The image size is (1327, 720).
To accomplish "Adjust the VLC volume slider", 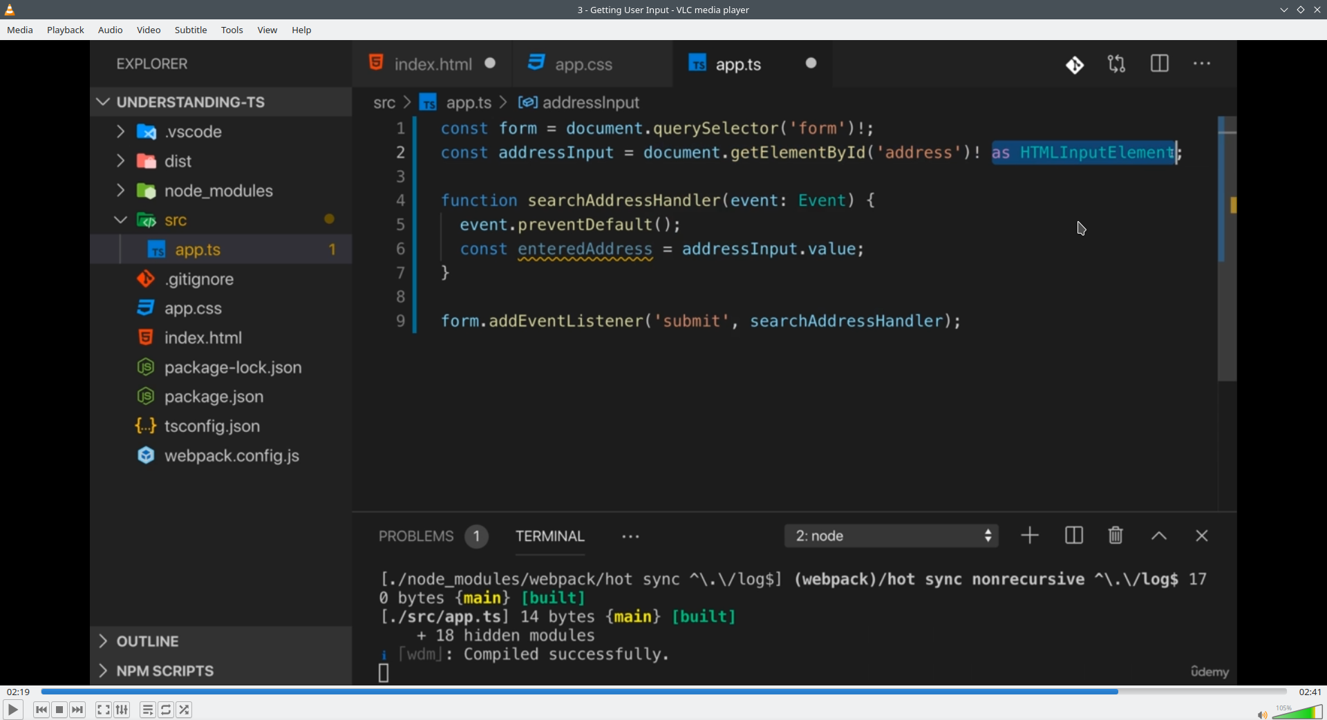I will [x=1298, y=712].
